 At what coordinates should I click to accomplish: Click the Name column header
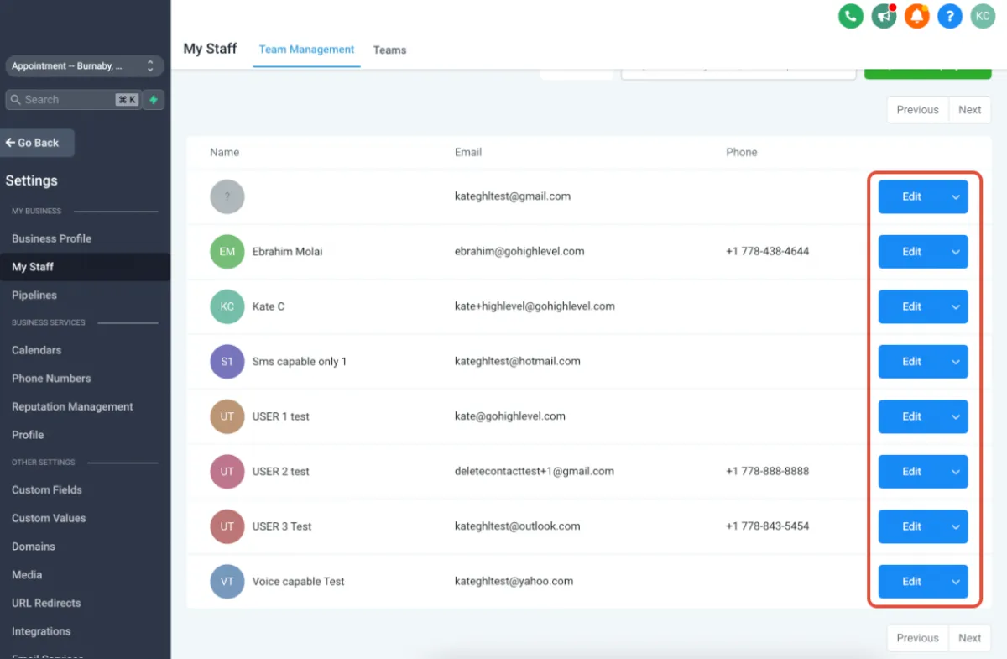(x=224, y=152)
